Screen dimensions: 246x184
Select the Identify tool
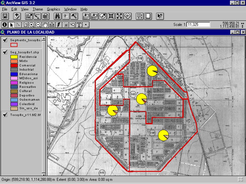click(5, 25)
